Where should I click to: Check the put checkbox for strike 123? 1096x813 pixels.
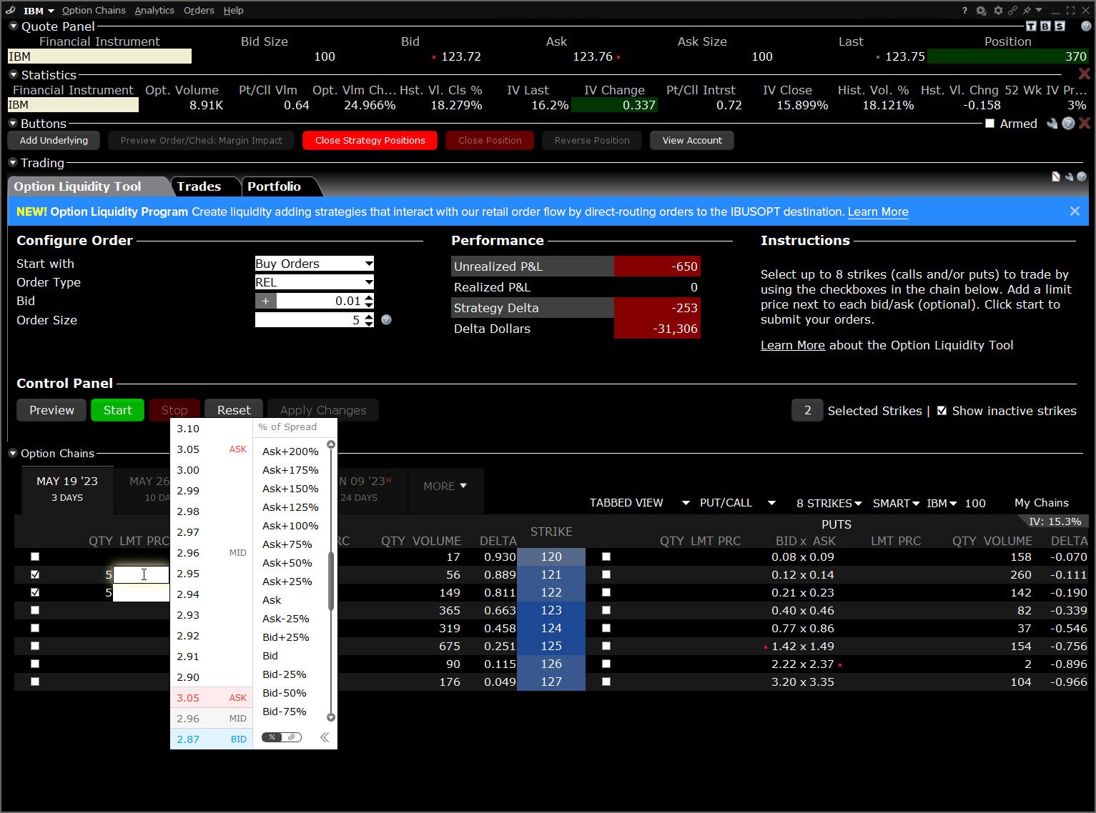click(x=606, y=610)
